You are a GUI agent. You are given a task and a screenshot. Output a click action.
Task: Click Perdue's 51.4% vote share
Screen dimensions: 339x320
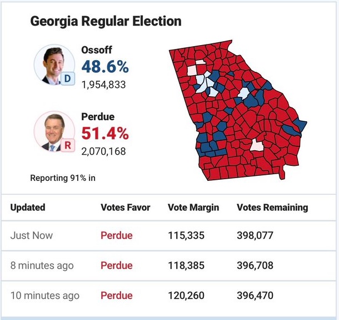pyautogui.click(x=105, y=134)
